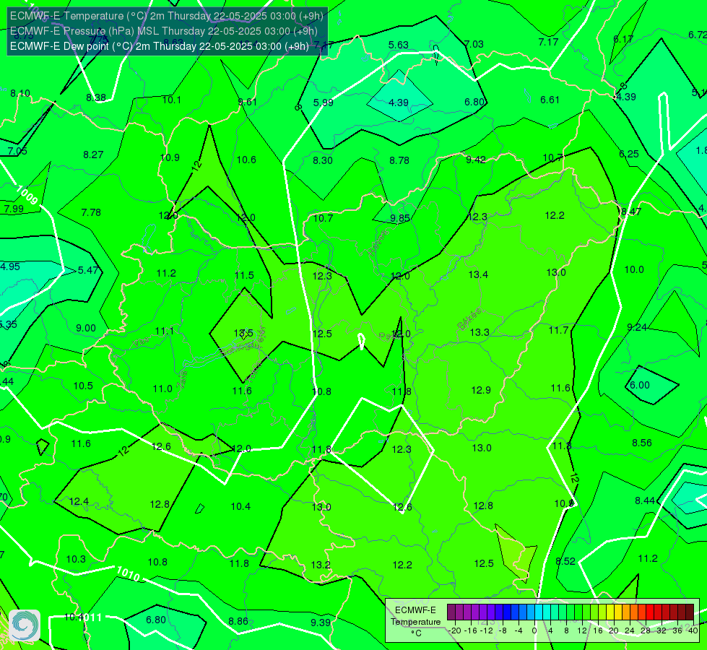The height and width of the screenshot is (650, 707).
Task: Click the 7.05 temperature value
Action: pyautogui.click(x=17, y=151)
